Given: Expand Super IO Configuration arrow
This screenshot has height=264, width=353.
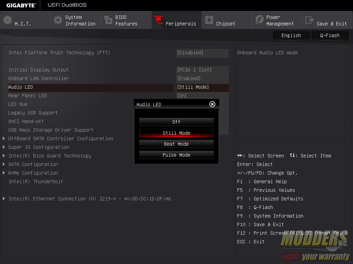Looking at the screenshot, I should point(4,147).
